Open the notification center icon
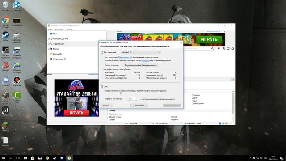Image resolution: width=286 pixels, height=161 pixels. coord(282,158)
